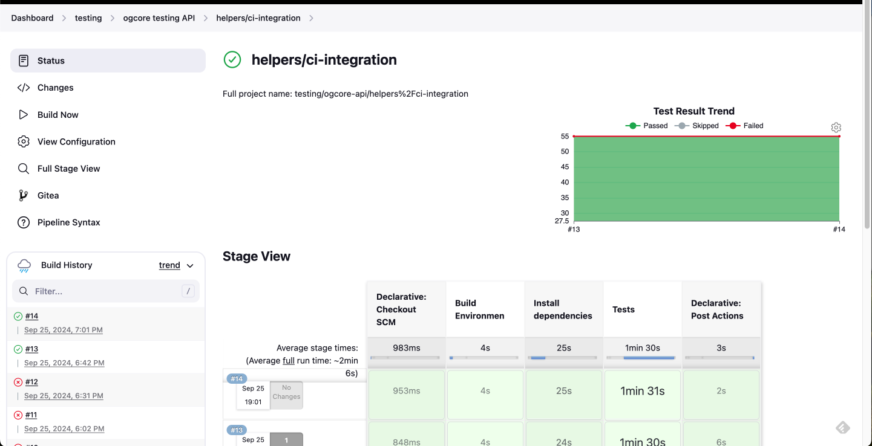The image size is (872, 446).
Task: Expand the chevron after the testing breadcrumb
Action: 113,18
